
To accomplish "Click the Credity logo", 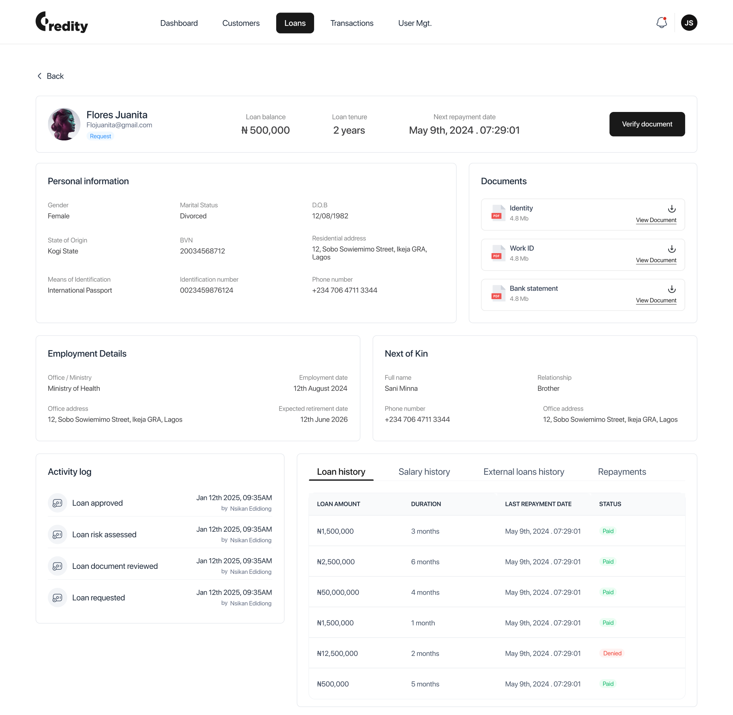I will click(x=61, y=22).
